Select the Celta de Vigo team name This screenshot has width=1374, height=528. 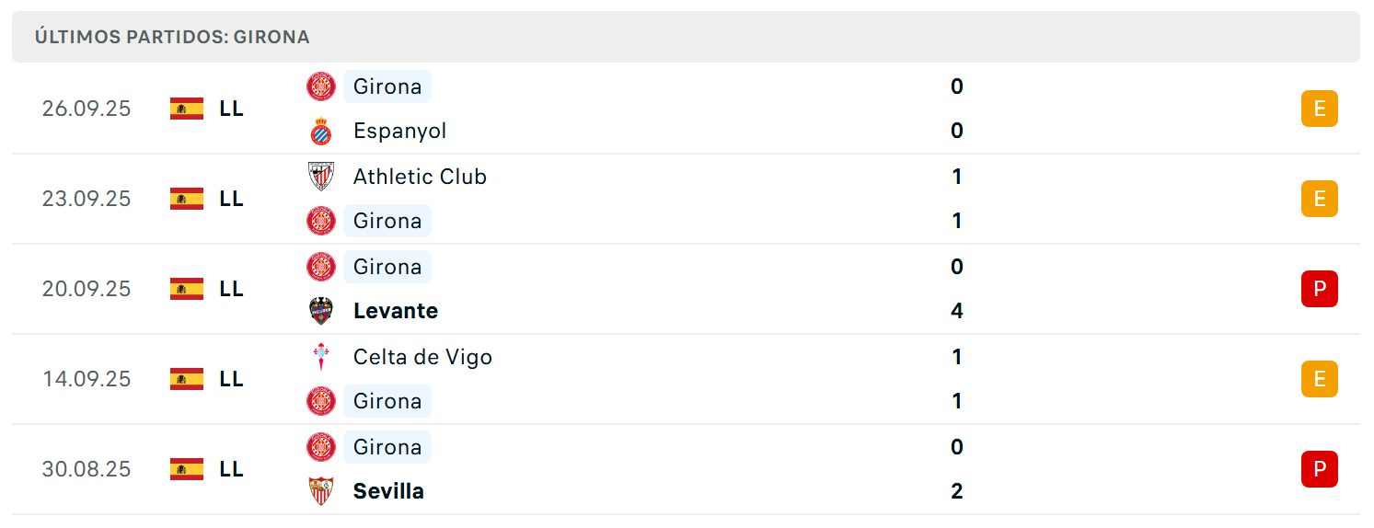point(422,357)
